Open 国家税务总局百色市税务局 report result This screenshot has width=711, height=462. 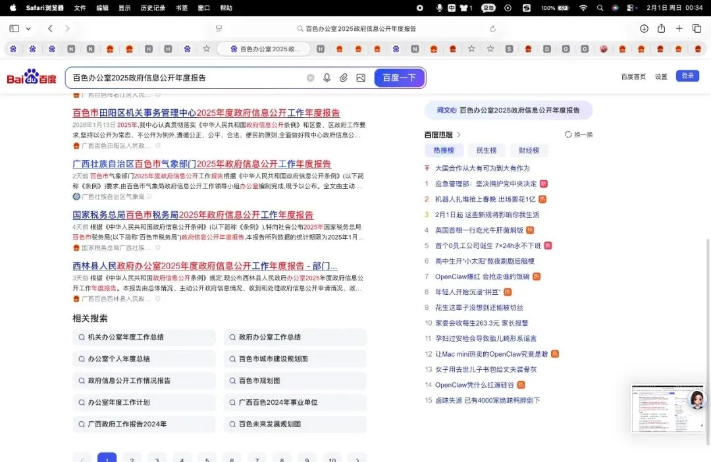(x=193, y=215)
